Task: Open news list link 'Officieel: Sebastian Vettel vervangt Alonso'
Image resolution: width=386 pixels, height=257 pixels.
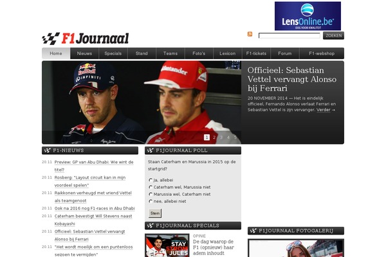Action: click(x=89, y=235)
